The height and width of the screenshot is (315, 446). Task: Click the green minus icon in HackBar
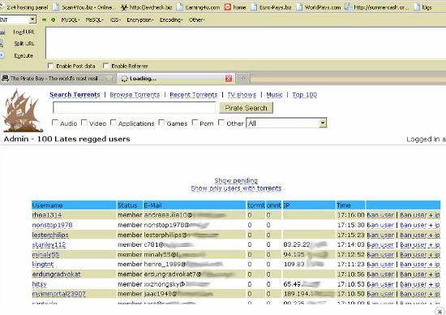(44, 20)
